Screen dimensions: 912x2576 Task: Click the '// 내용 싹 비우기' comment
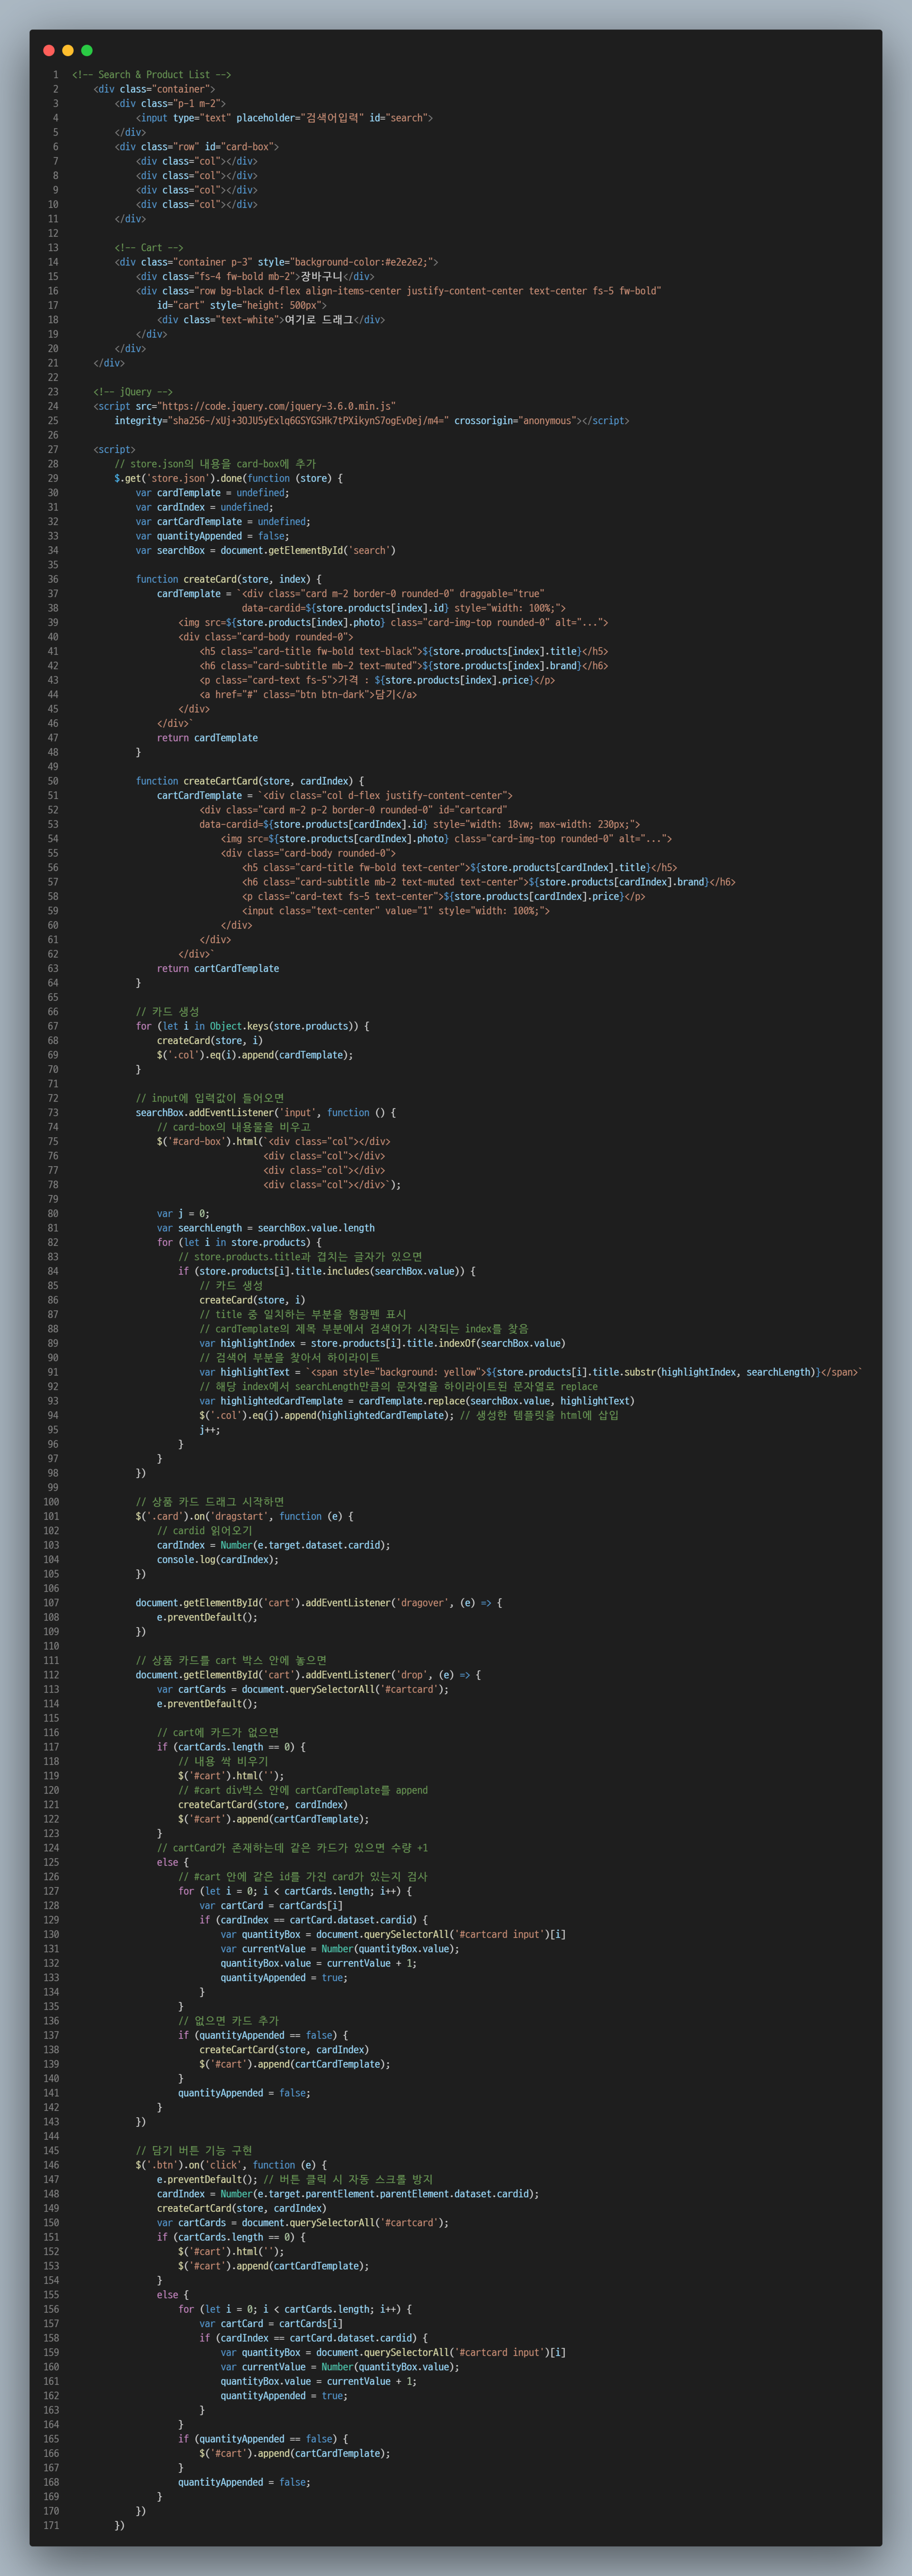223,1762
